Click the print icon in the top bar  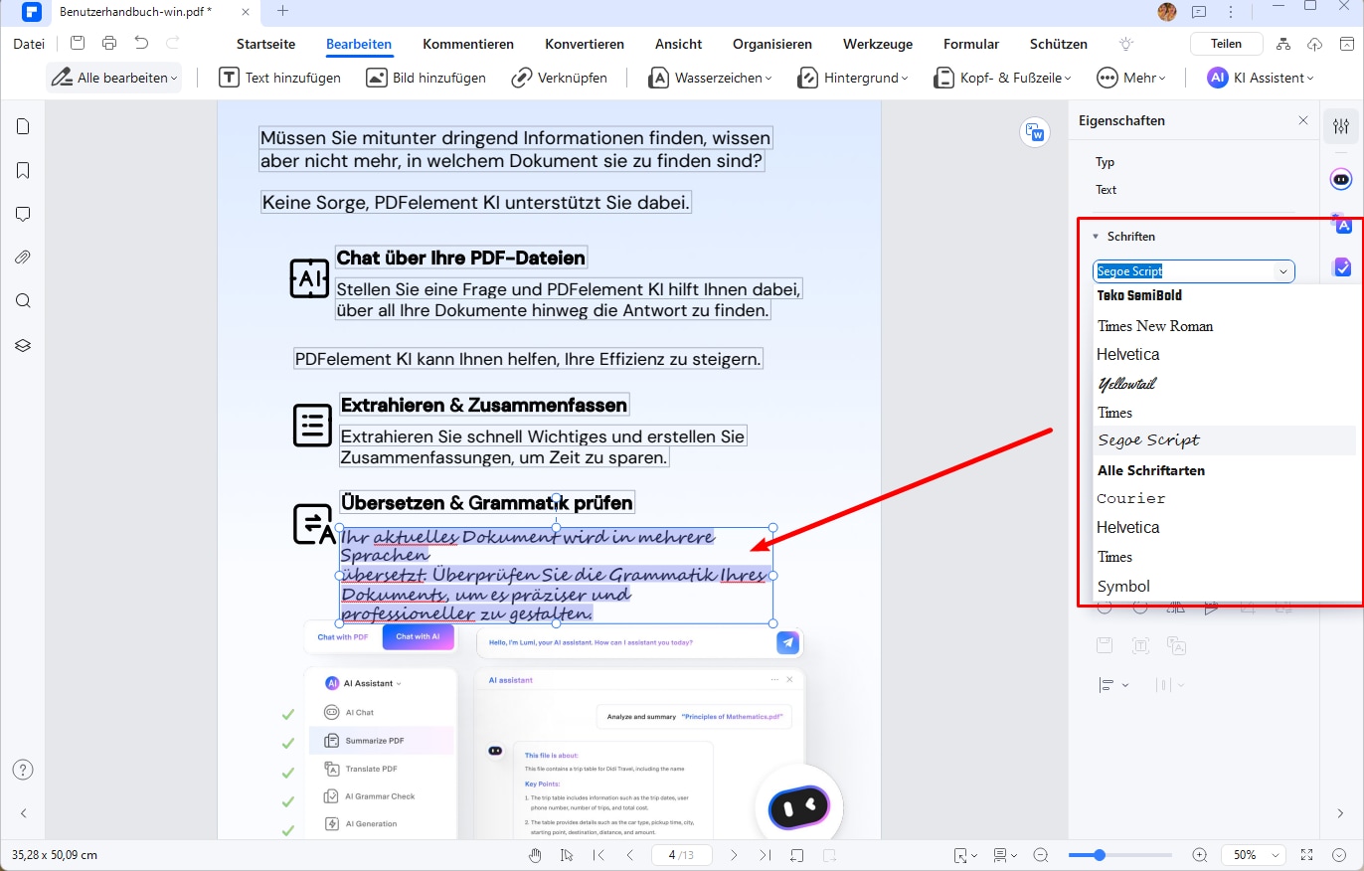coord(109,44)
